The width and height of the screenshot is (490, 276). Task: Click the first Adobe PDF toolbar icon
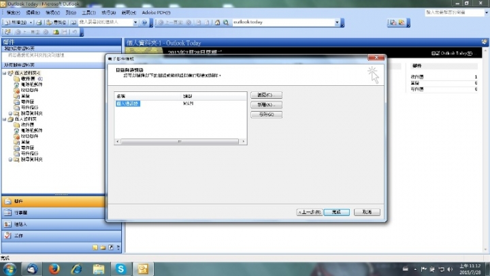pos(393,22)
